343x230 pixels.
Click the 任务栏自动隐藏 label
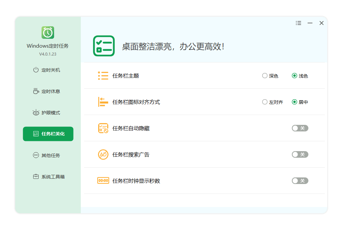(131, 128)
